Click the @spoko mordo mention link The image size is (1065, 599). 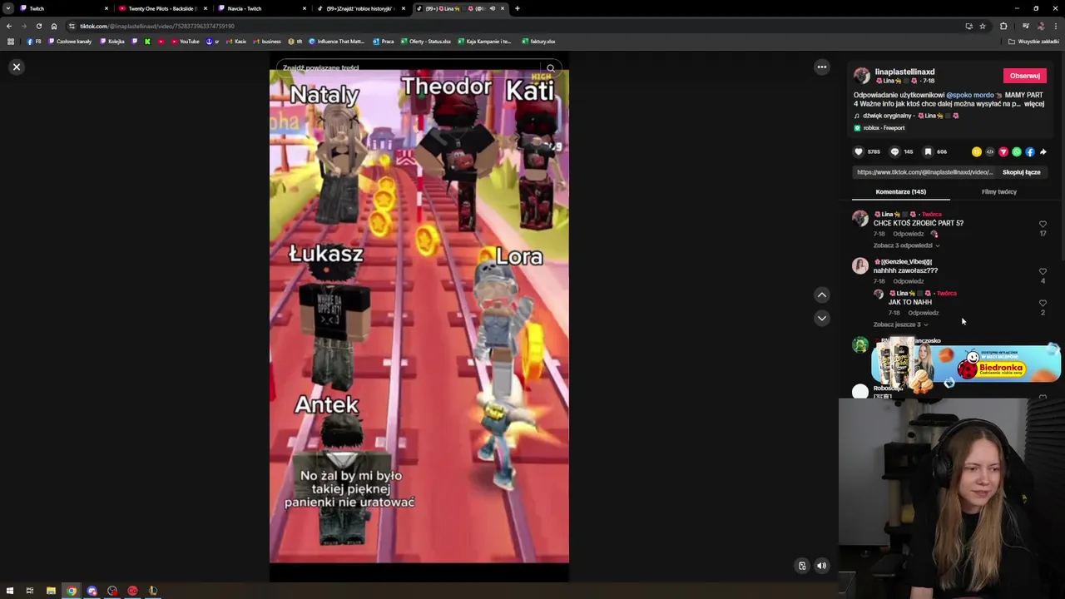point(970,95)
